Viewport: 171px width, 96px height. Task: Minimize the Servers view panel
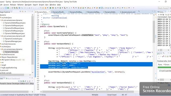[30, 78]
